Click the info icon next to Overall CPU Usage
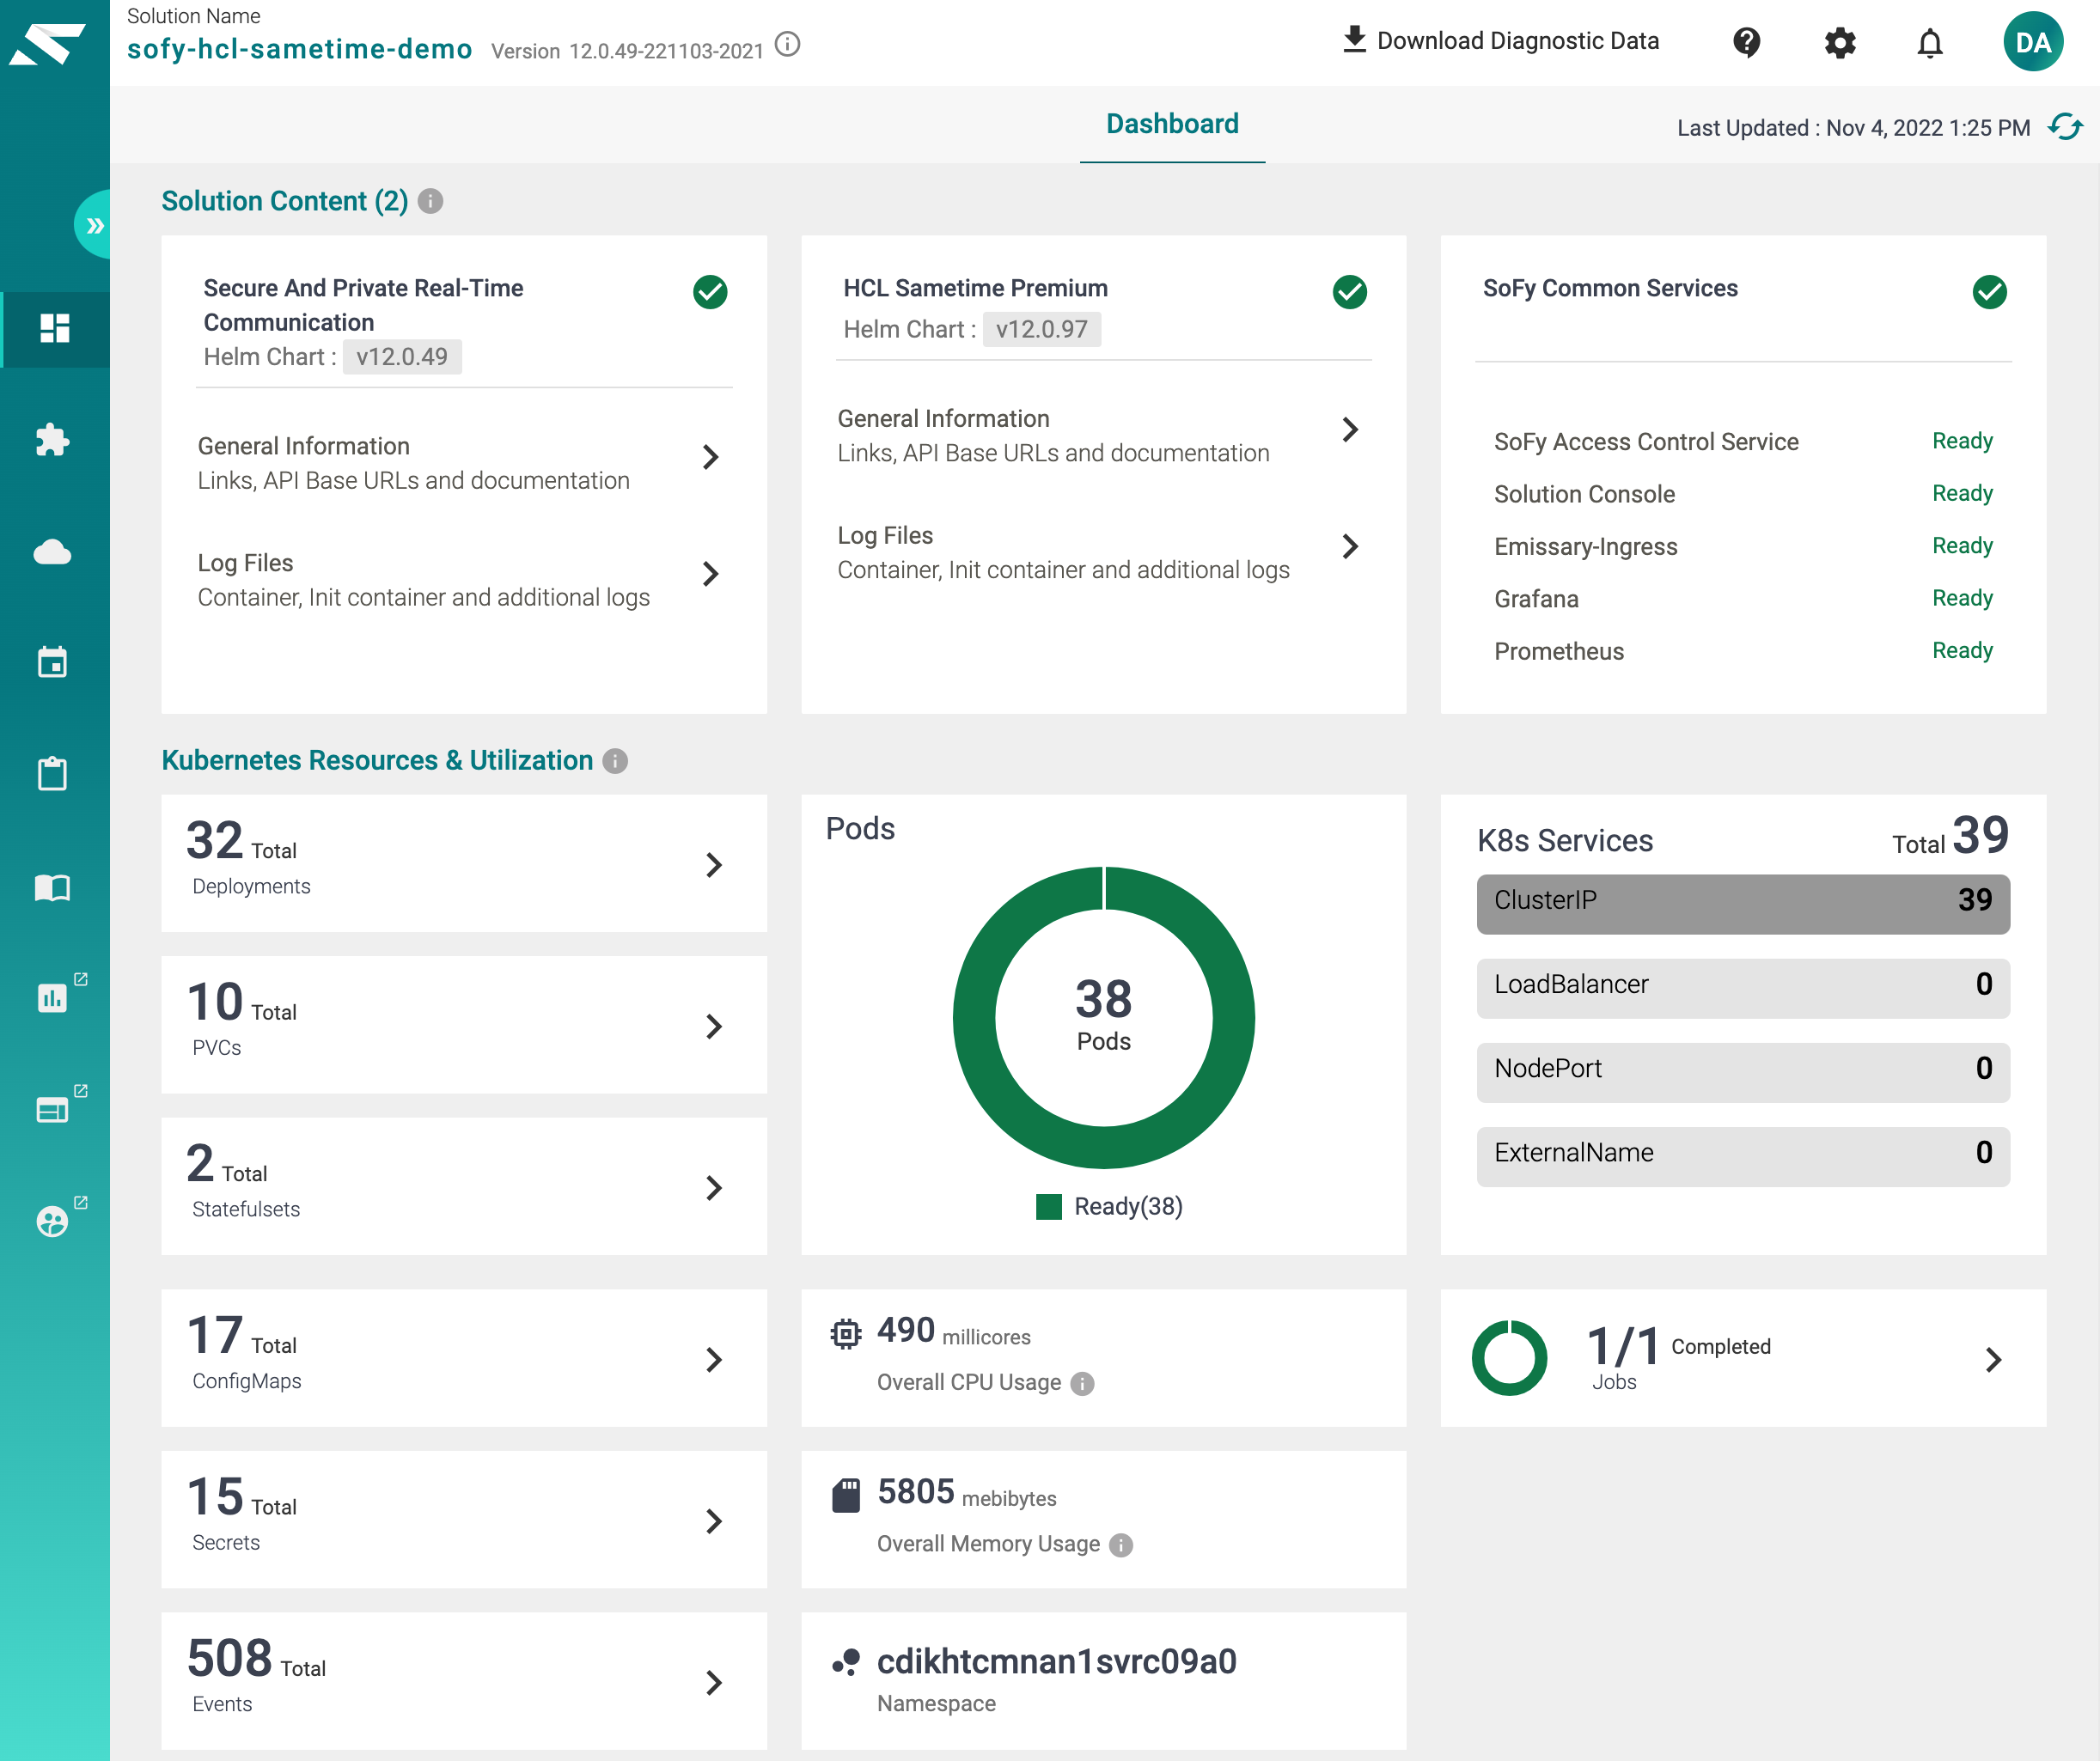This screenshot has width=2100, height=1761. click(x=1082, y=1383)
